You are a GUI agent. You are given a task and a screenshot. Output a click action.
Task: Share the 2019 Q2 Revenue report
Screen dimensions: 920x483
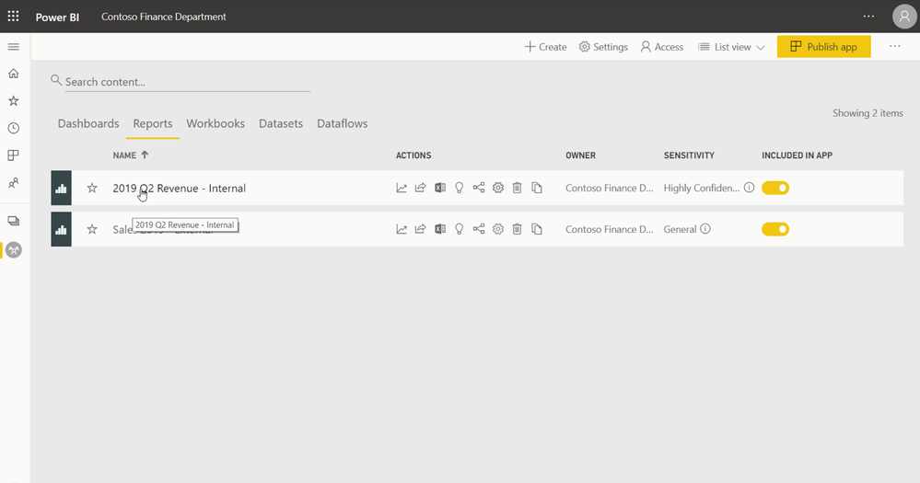pyautogui.click(x=420, y=189)
